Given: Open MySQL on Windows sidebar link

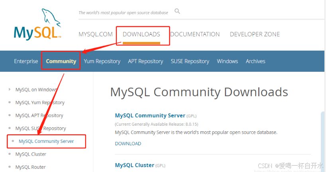Looking at the screenshot, I should point(36,90).
